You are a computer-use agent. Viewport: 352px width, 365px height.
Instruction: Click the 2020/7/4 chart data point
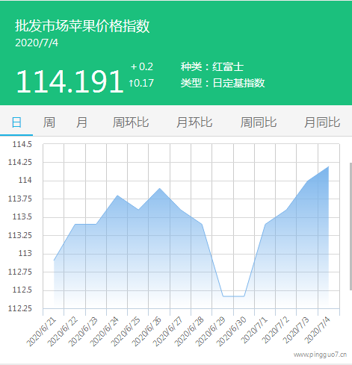(x=329, y=166)
